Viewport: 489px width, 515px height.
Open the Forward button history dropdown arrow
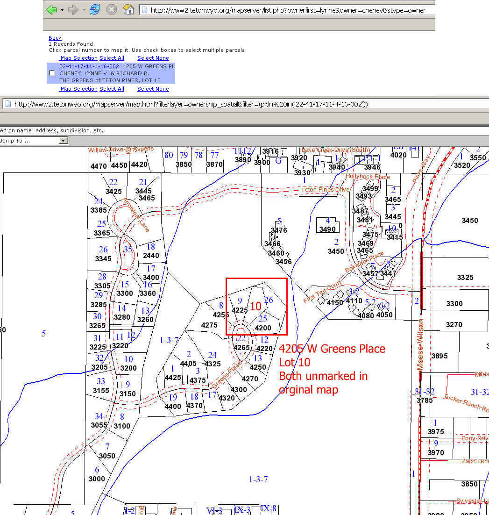tap(84, 10)
